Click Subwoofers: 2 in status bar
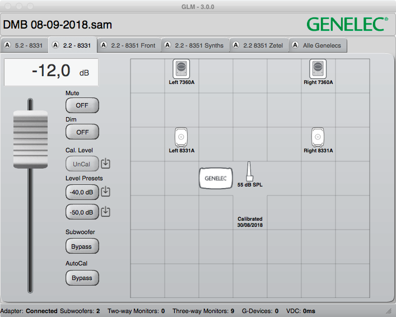Viewport: 396px width, 317px height. pos(80,311)
